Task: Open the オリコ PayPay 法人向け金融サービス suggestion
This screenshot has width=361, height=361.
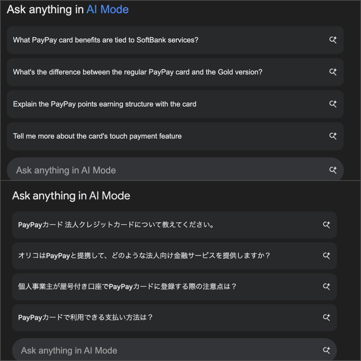Action: (144, 256)
